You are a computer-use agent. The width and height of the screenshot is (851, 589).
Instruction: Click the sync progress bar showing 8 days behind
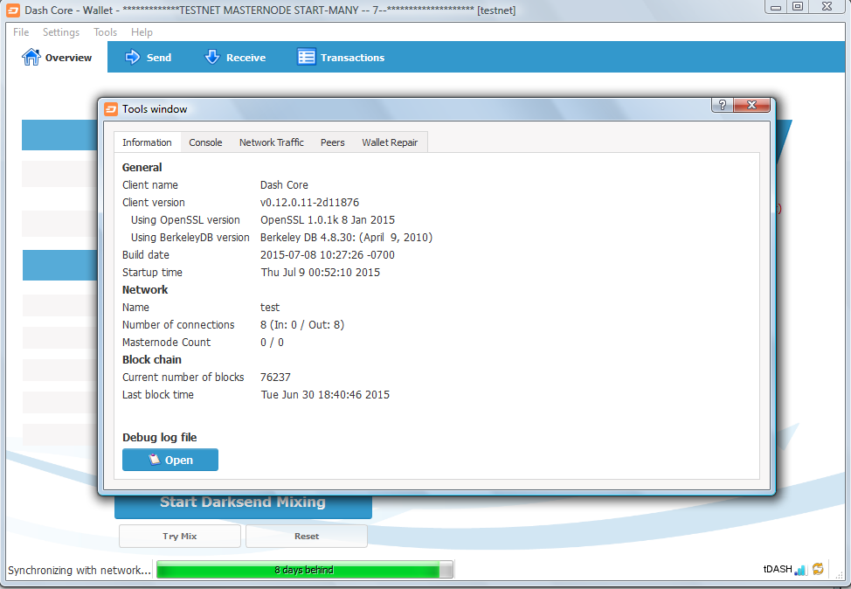click(304, 570)
